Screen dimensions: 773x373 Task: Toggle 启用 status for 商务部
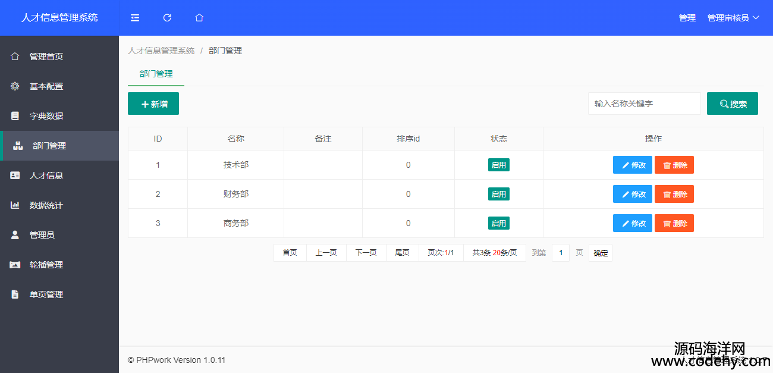(498, 223)
